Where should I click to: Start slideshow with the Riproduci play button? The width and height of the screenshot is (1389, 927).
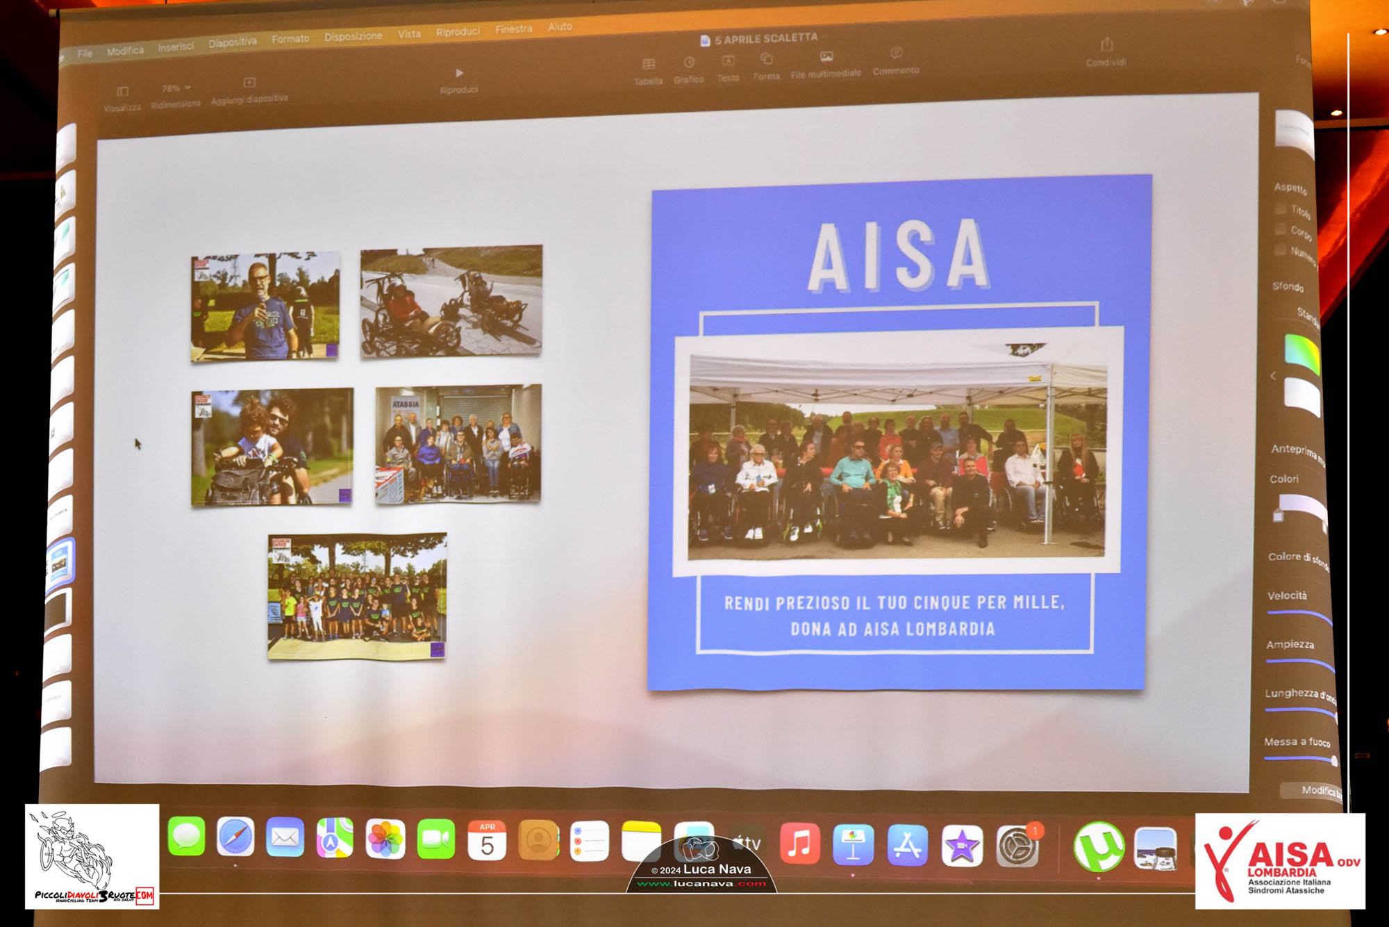[459, 73]
